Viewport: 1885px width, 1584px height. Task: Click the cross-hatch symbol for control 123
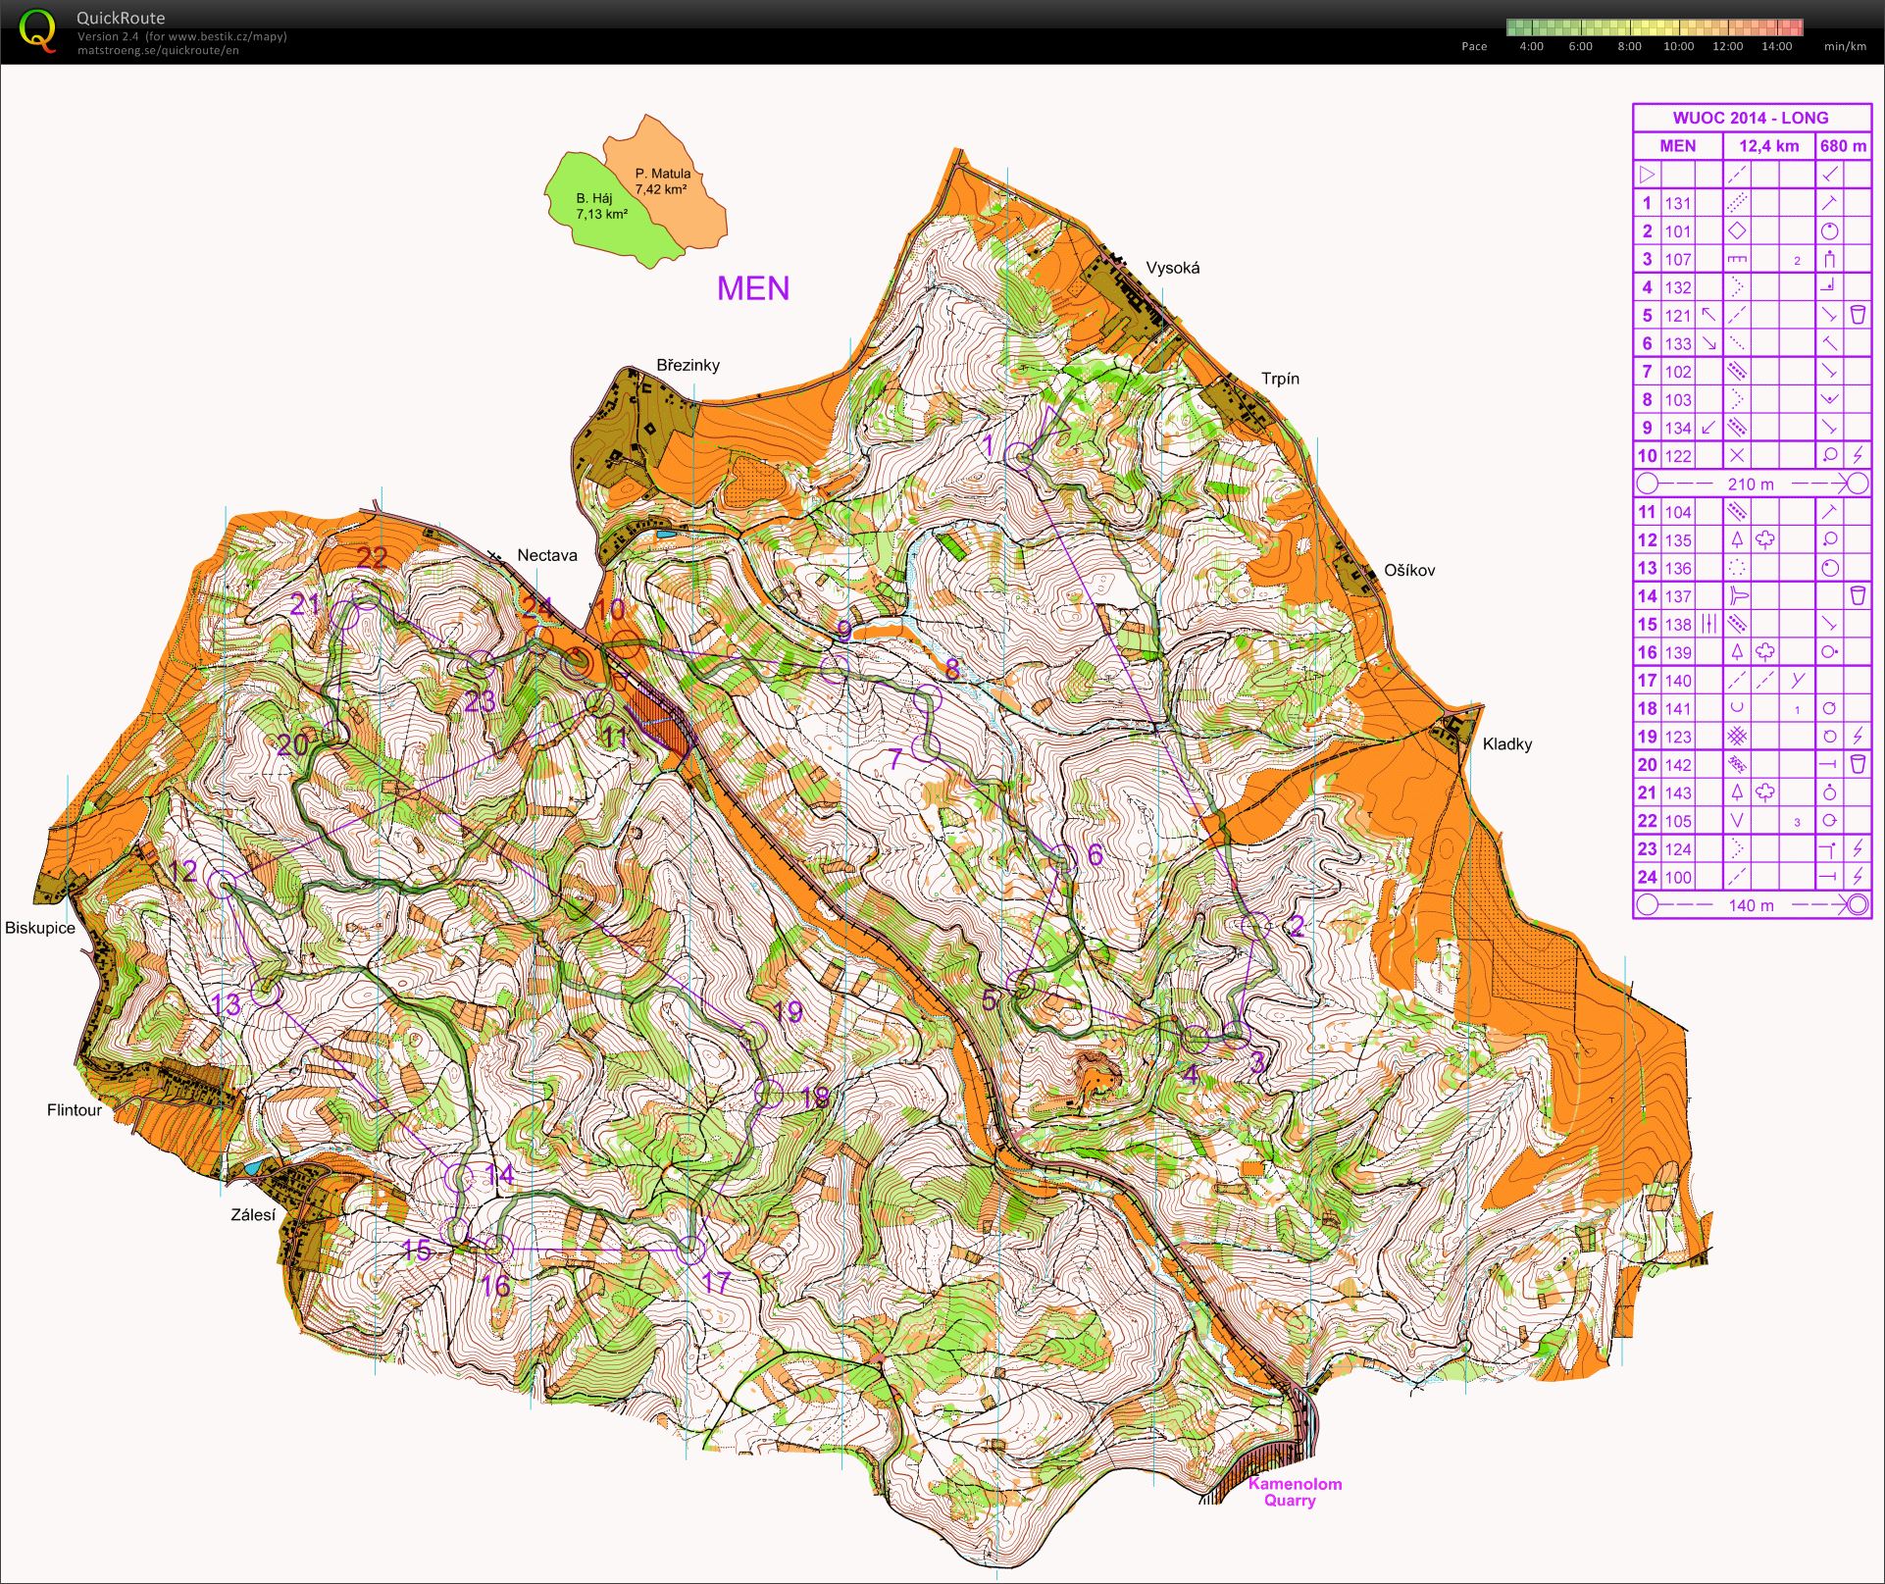coord(1736,737)
